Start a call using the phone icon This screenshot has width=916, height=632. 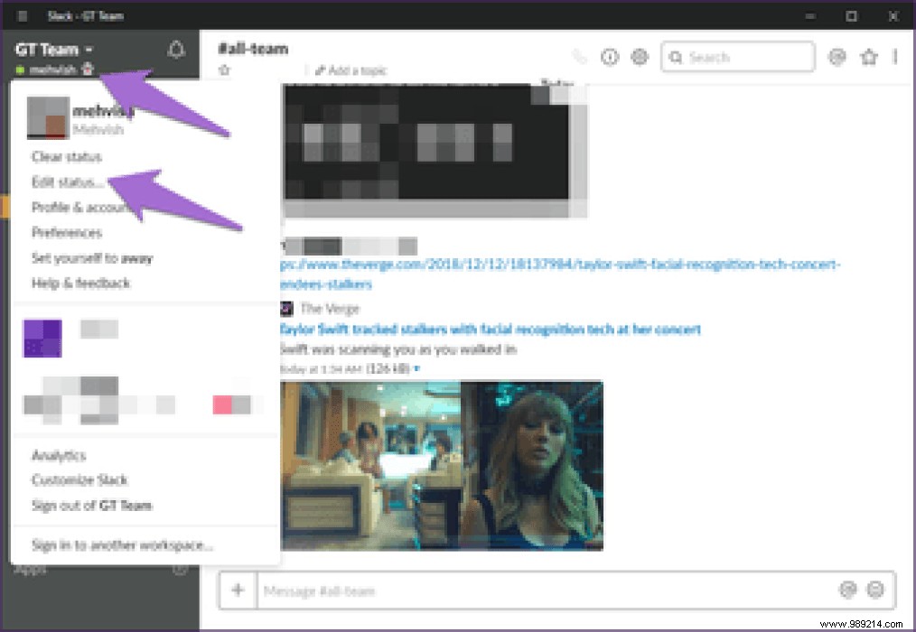579,56
